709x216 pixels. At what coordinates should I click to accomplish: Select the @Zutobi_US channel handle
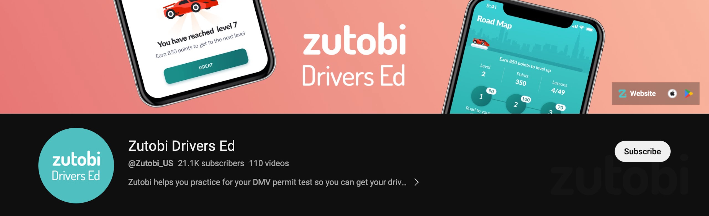tap(151, 163)
